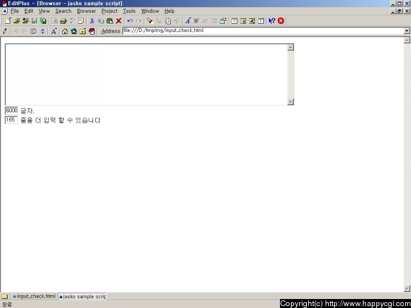Switch to the jasko sample script tab
411x308 pixels.
pos(82,296)
